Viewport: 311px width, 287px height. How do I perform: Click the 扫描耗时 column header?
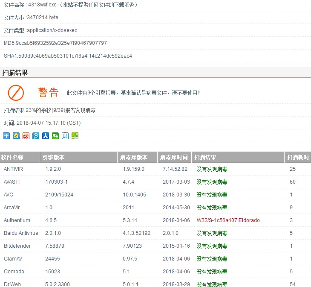tap(298, 157)
